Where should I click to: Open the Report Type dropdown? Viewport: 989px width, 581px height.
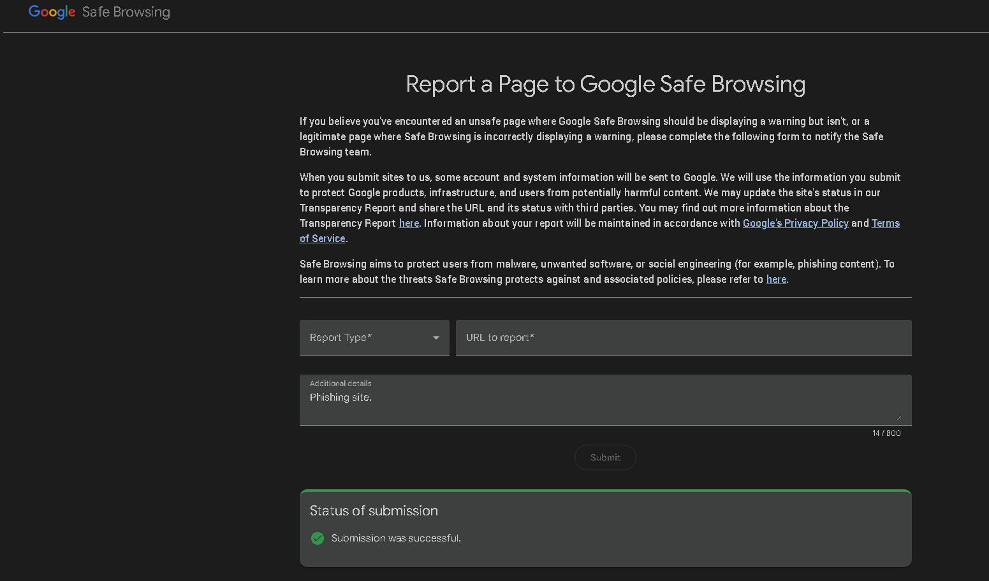point(374,338)
